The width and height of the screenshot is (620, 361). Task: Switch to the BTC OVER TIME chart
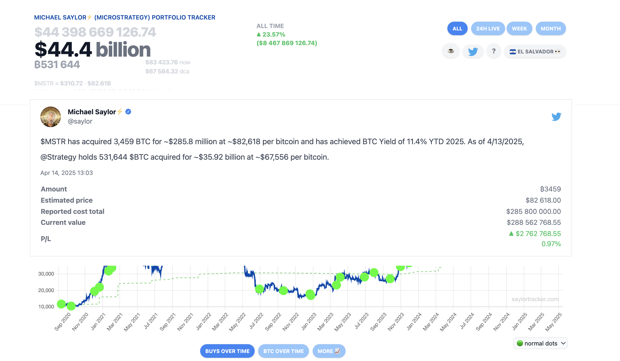[283, 351]
